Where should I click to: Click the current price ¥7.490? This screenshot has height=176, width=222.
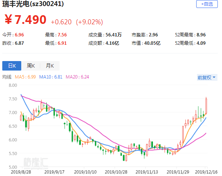pyautogui.click(x=25, y=19)
